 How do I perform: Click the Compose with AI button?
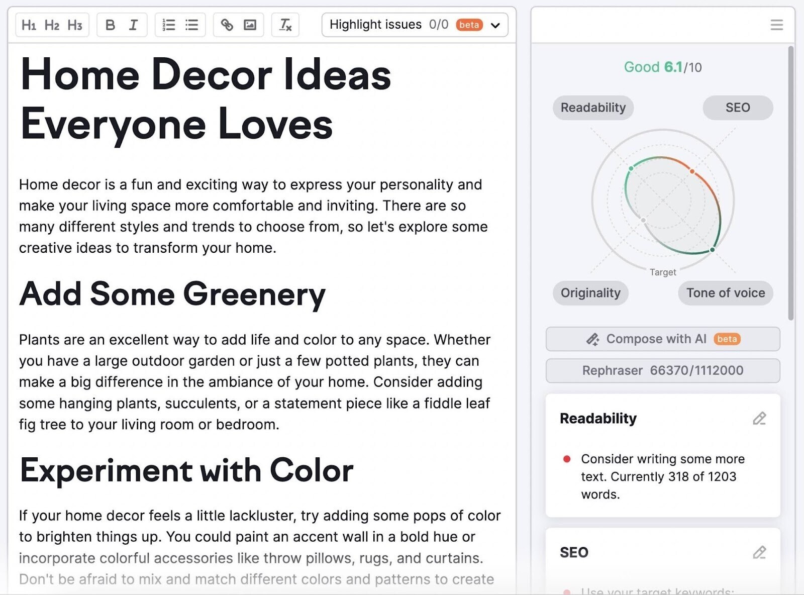[x=663, y=339]
